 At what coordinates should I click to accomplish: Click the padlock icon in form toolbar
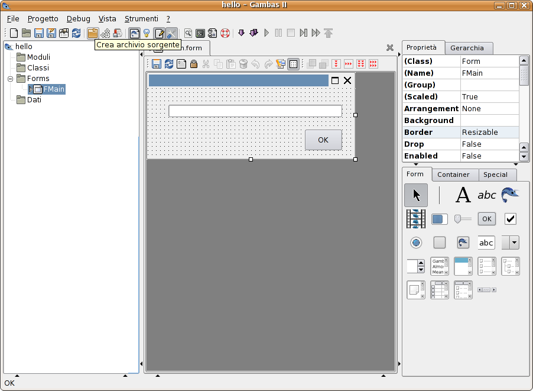pyautogui.click(x=193, y=64)
